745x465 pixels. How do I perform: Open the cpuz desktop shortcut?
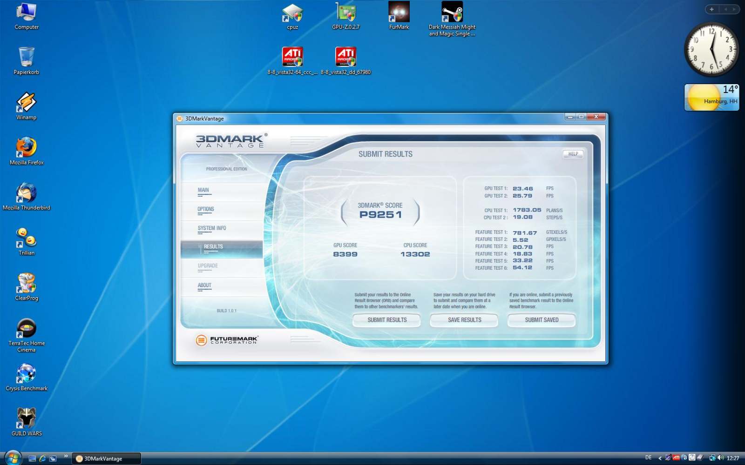(292, 16)
